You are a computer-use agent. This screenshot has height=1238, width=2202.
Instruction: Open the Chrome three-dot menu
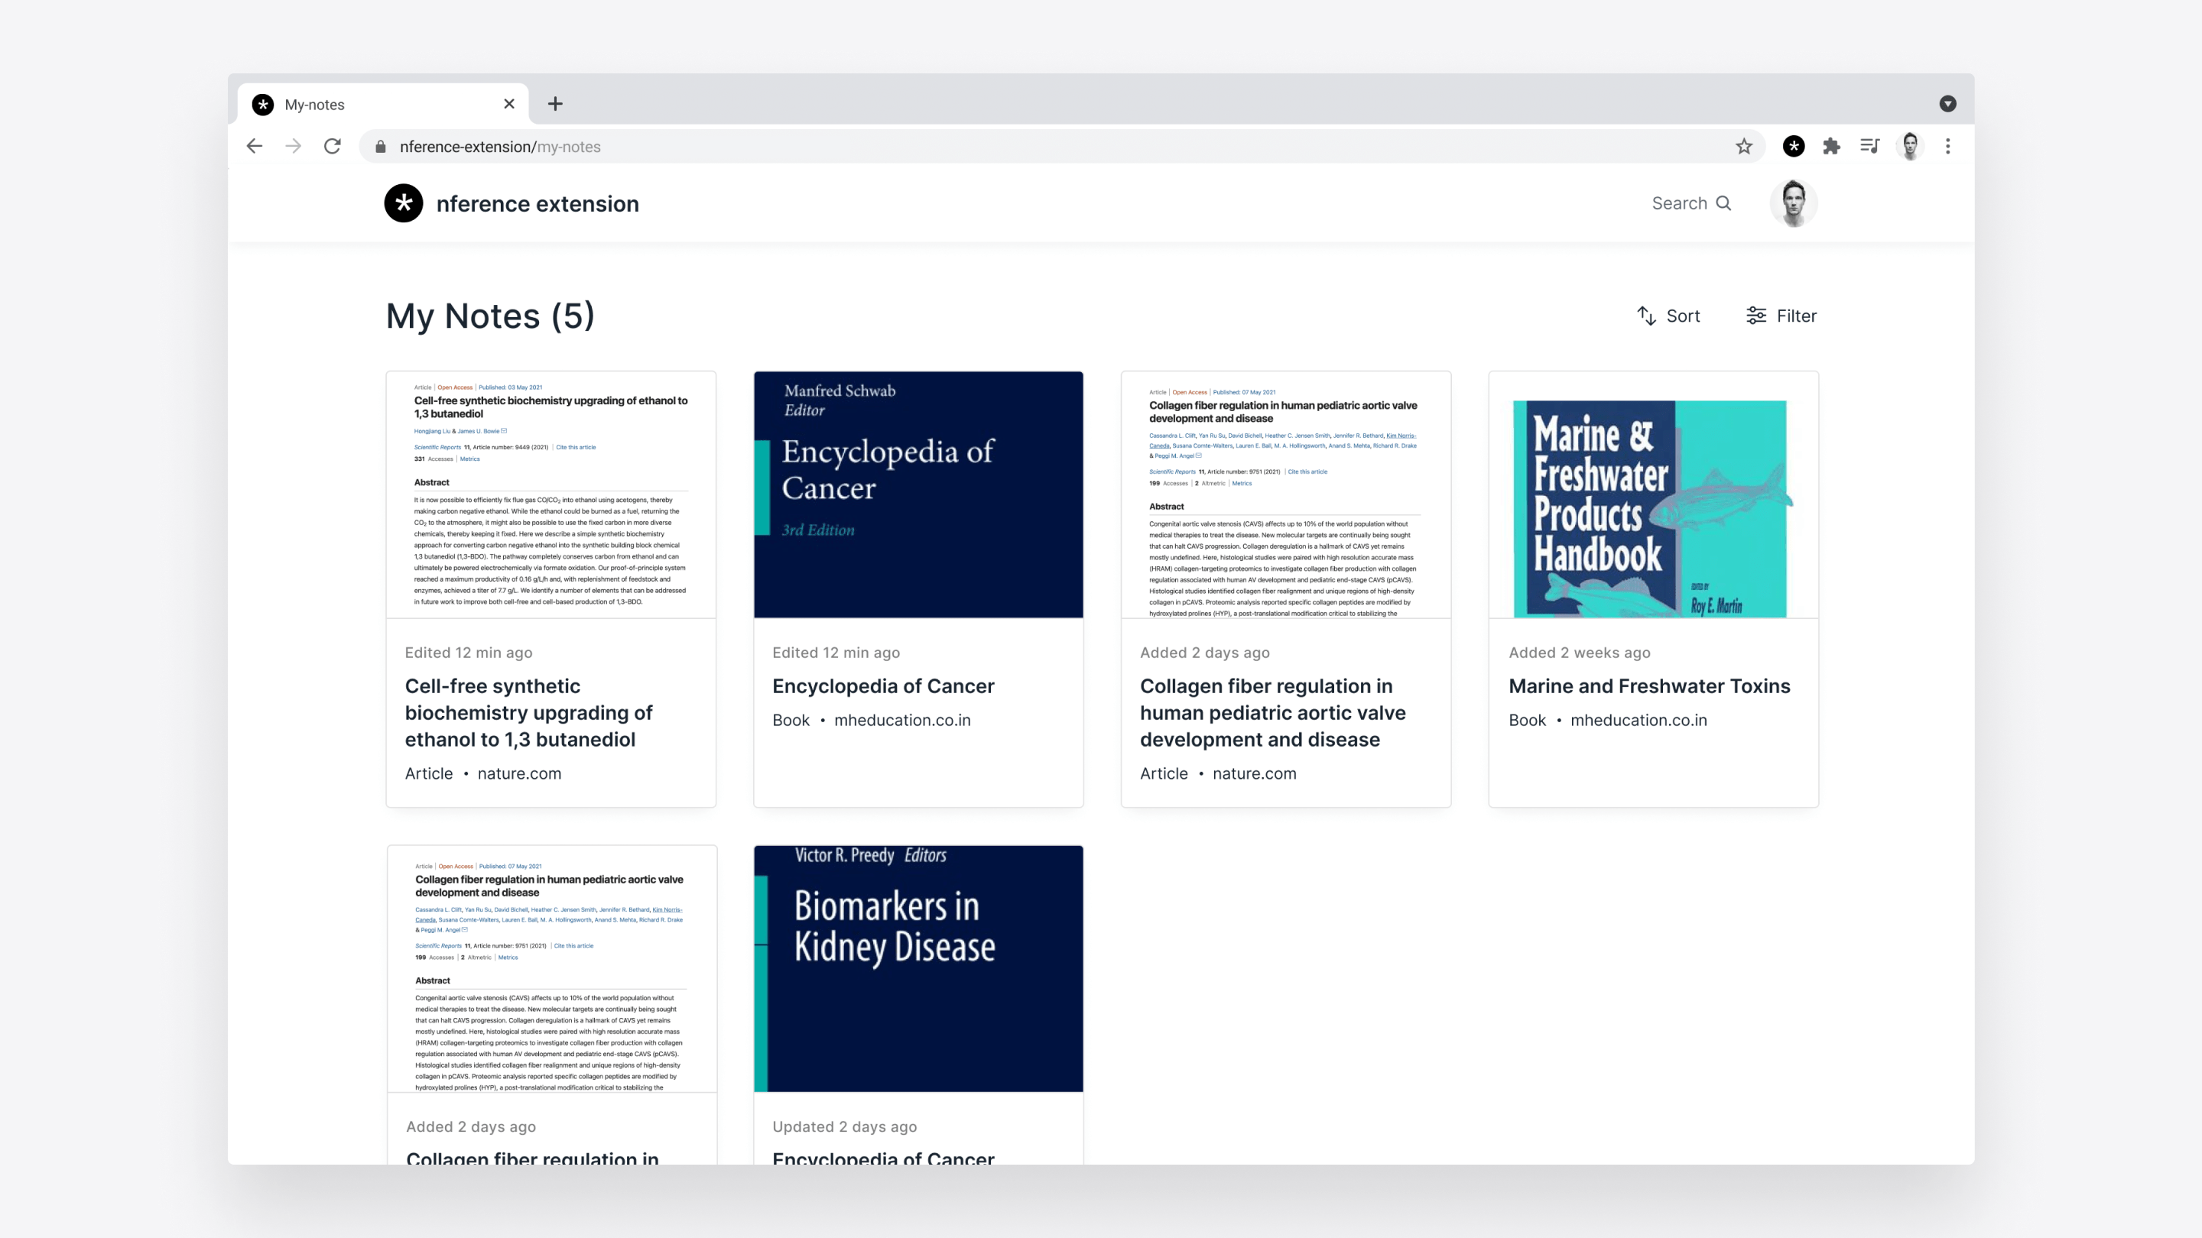(1948, 146)
